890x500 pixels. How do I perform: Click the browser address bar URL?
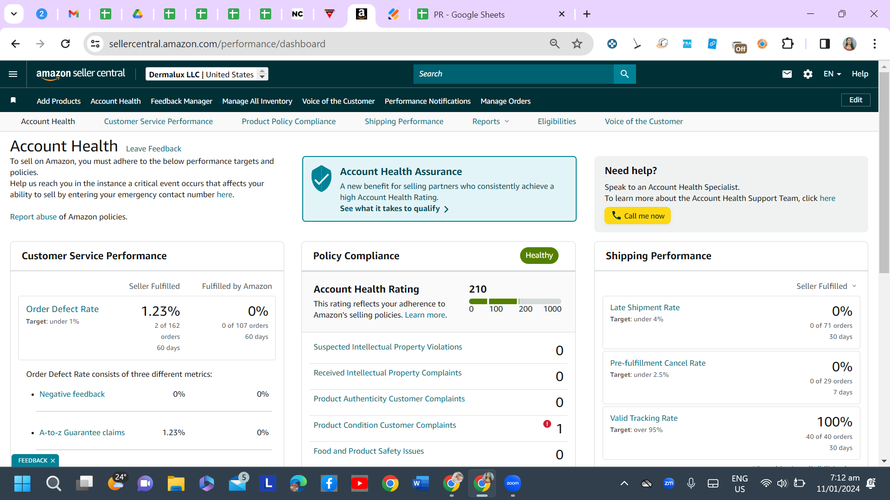[x=217, y=44]
